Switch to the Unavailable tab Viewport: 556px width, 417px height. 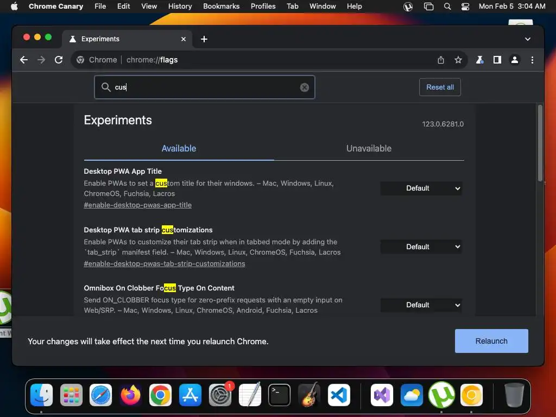(369, 149)
